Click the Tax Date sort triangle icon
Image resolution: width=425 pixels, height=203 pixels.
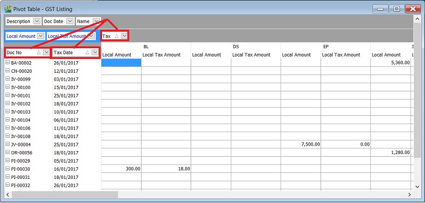88,53
